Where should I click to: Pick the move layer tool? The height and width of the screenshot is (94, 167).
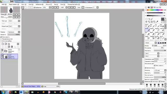point(146,22)
